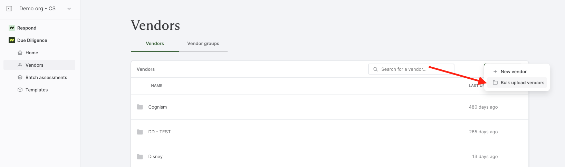Click the Vendors table panel heading
This screenshot has height=167, width=565.
point(145,69)
